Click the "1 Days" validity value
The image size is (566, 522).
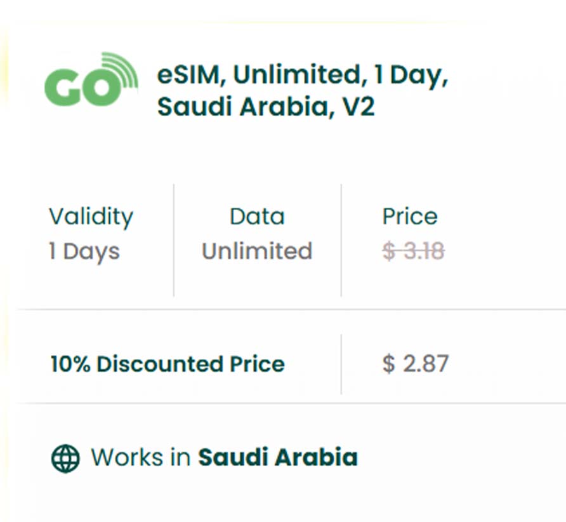(x=84, y=251)
